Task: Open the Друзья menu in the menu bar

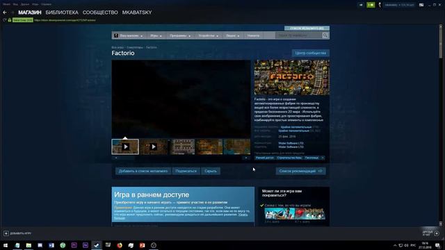Action: pyautogui.click(x=25, y=4)
